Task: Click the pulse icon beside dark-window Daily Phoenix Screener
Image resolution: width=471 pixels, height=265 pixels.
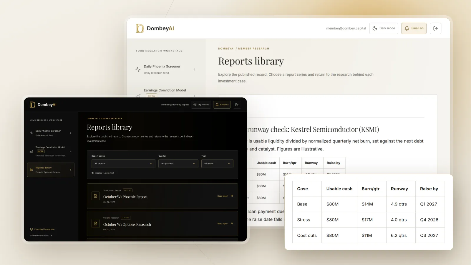Action: [x=31, y=133]
